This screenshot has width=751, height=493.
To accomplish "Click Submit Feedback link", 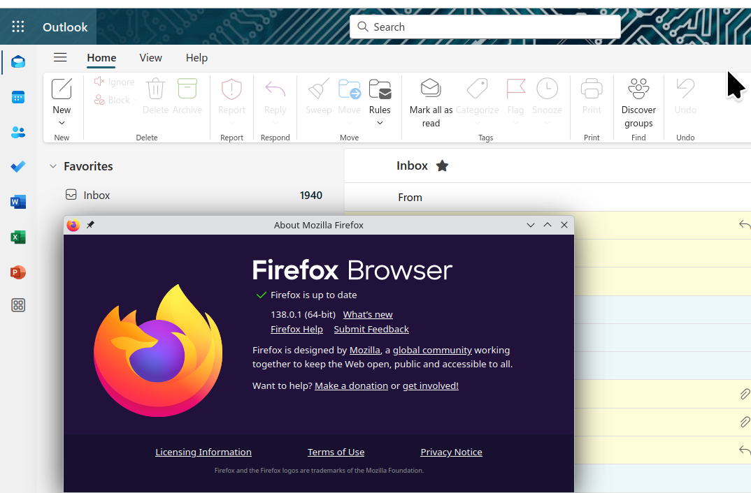I will pyautogui.click(x=371, y=329).
